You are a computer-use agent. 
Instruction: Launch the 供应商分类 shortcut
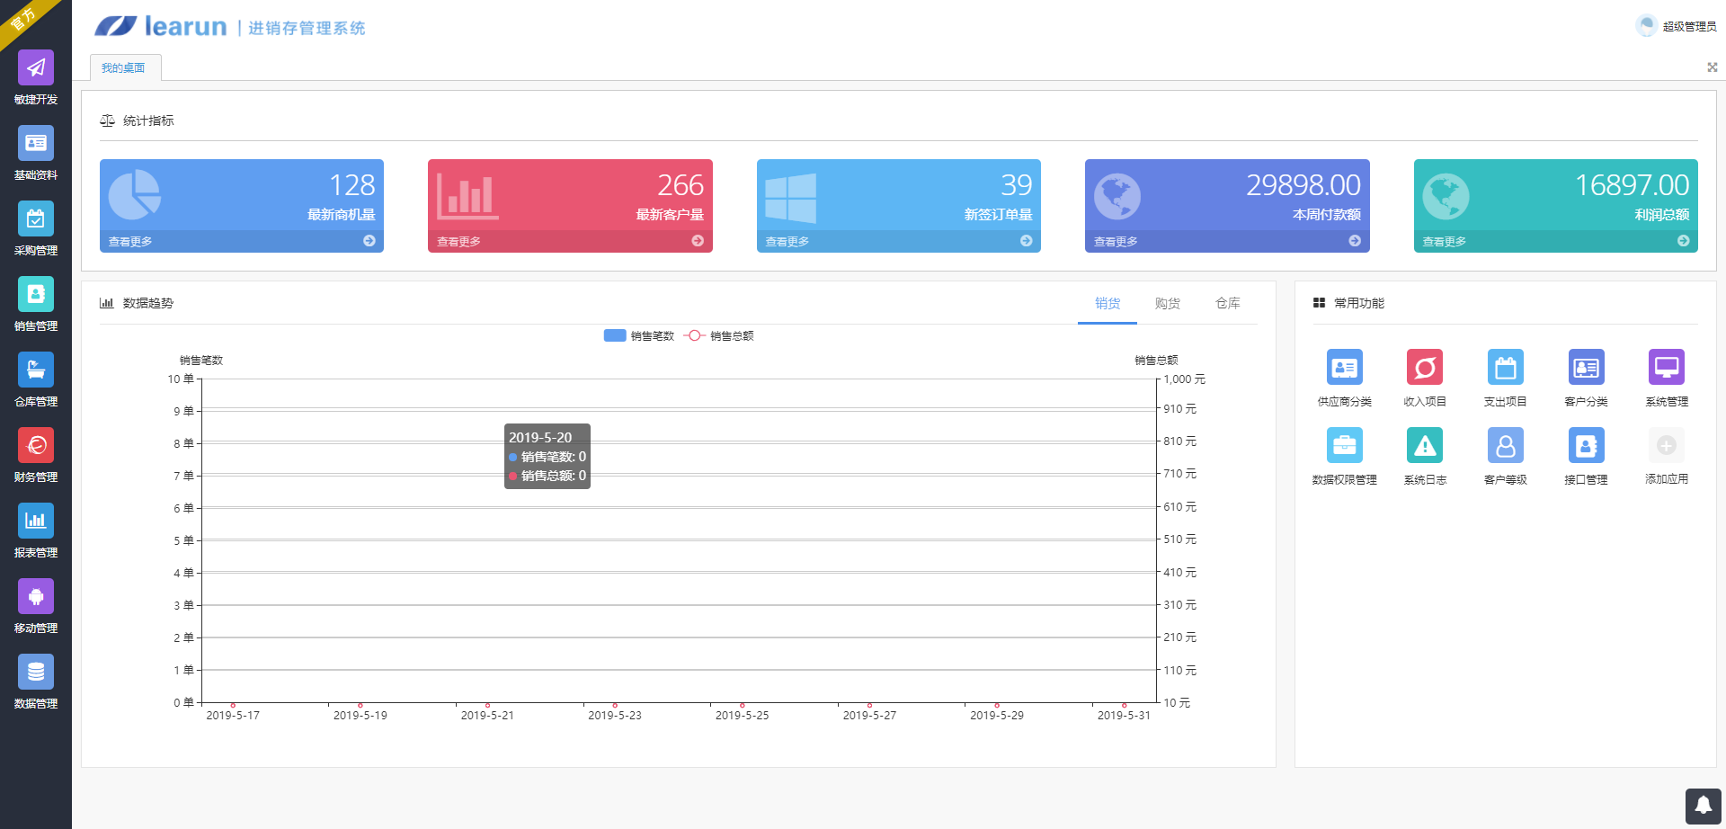pos(1344,378)
